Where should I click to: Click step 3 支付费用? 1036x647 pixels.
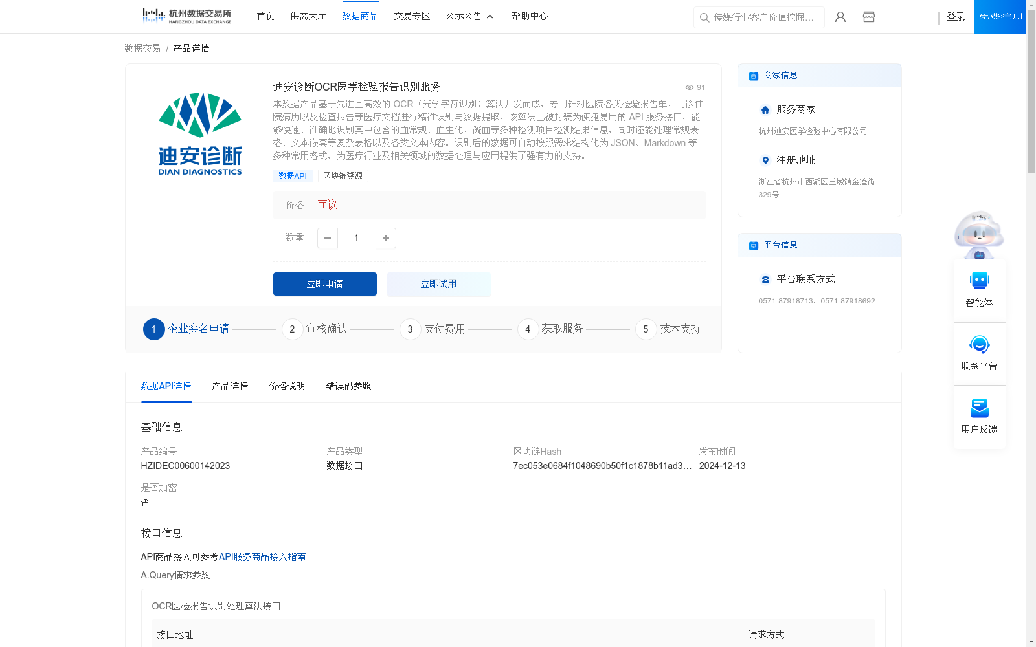(433, 329)
